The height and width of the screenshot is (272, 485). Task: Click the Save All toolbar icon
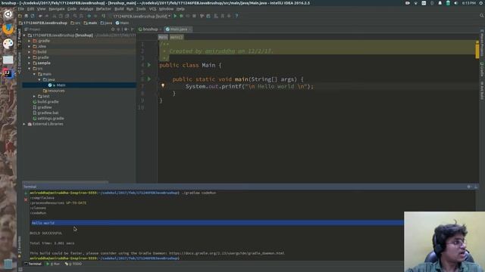point(27,16)
